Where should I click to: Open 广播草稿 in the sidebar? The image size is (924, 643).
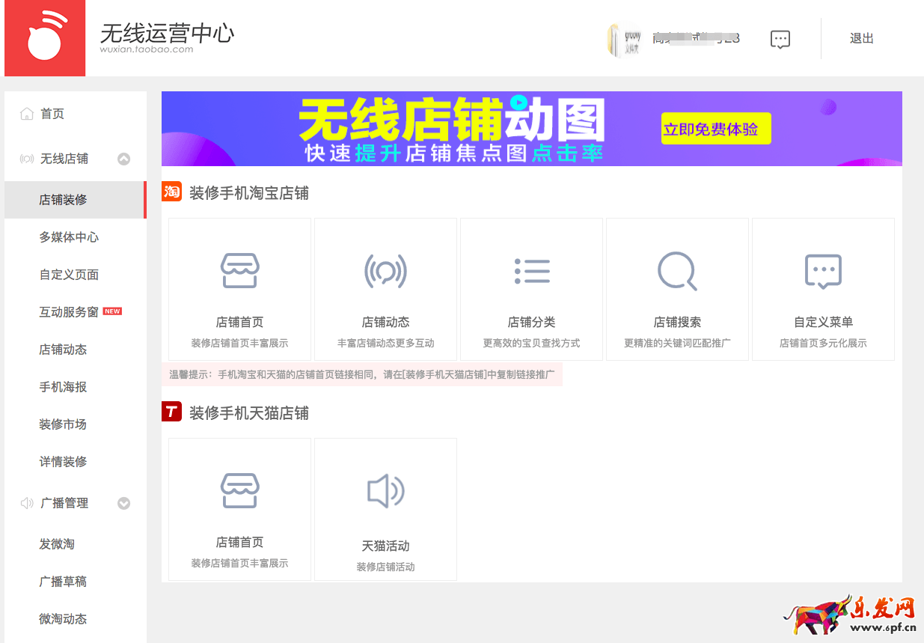pyautogui.click(x=64, y=582)
